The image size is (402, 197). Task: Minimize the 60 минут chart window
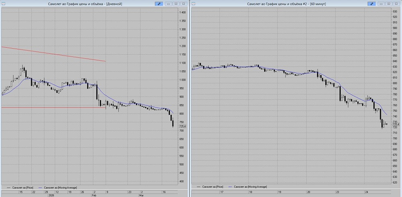tap(381, 4)
